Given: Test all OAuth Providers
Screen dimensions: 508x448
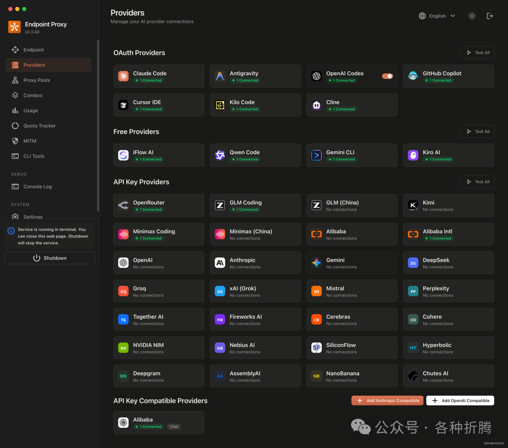Looking at the screenshot, I should tap(477, 53).
